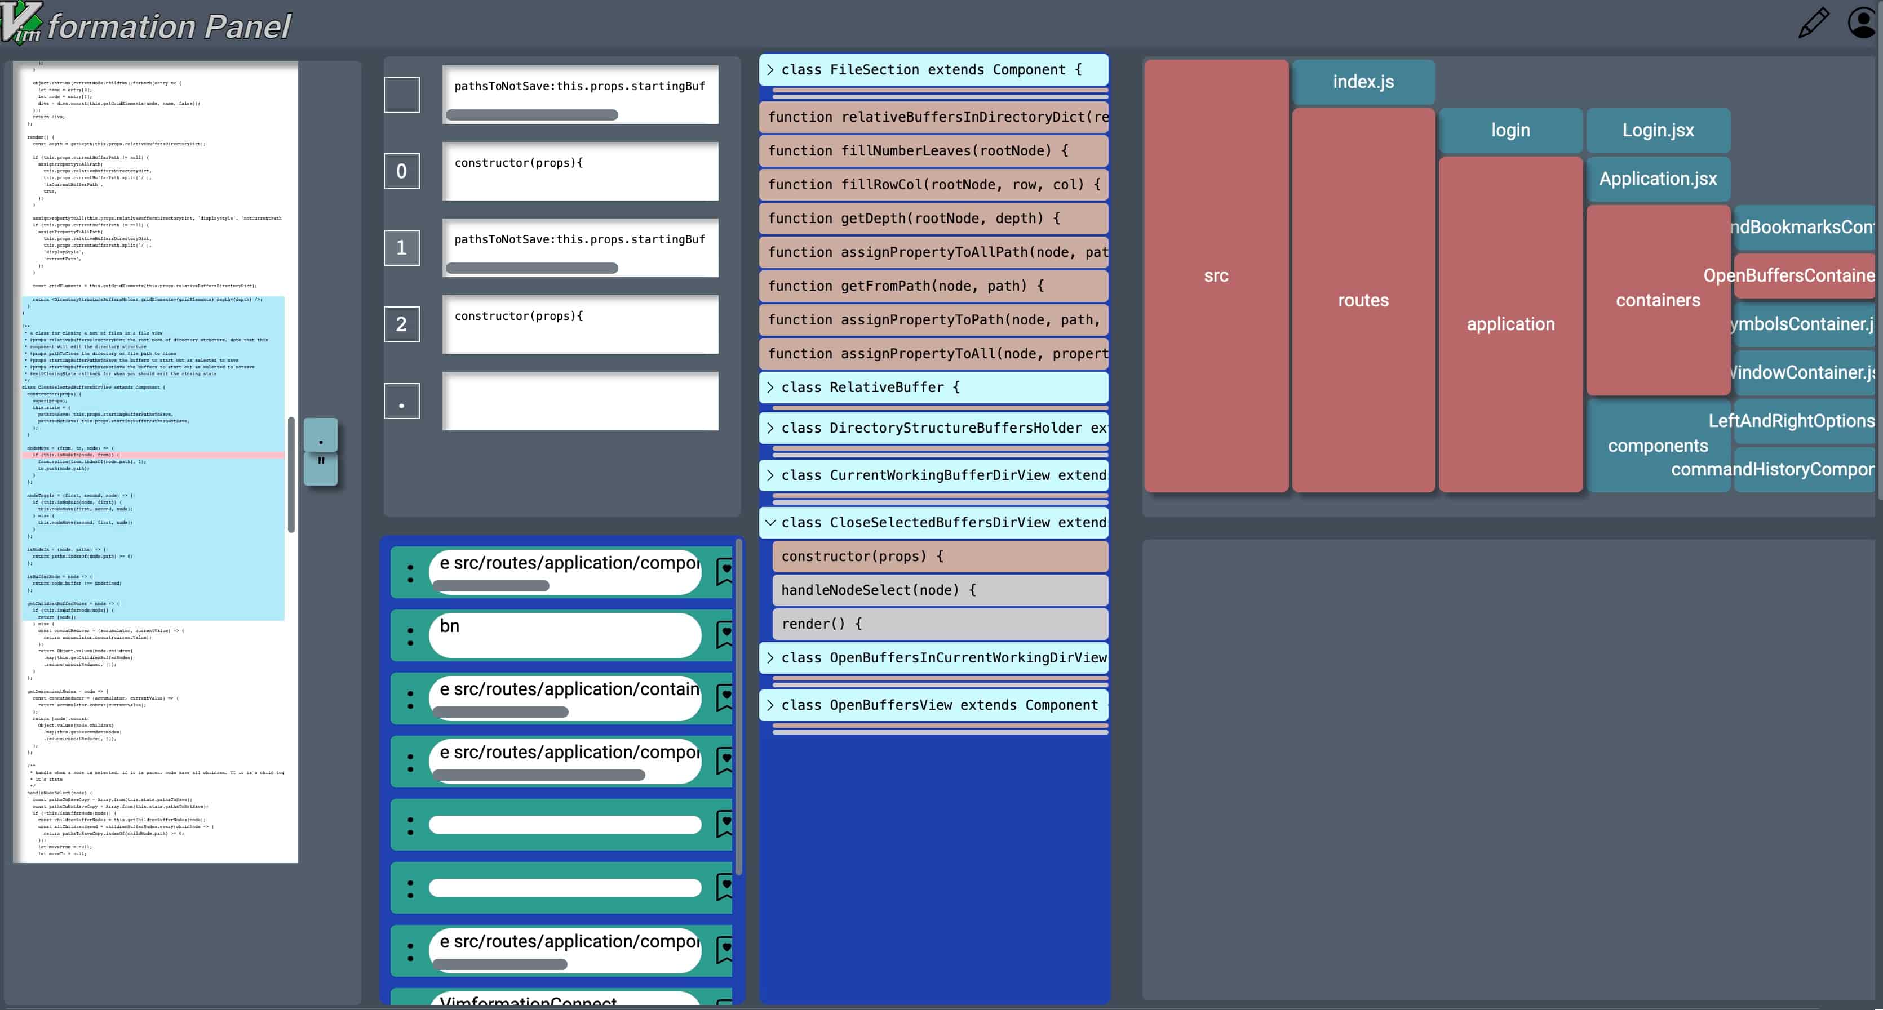Screen dimensions: 1883x1010
Task: Select function assignPropertyToAllPath in outline
Action: click(933, 252)
